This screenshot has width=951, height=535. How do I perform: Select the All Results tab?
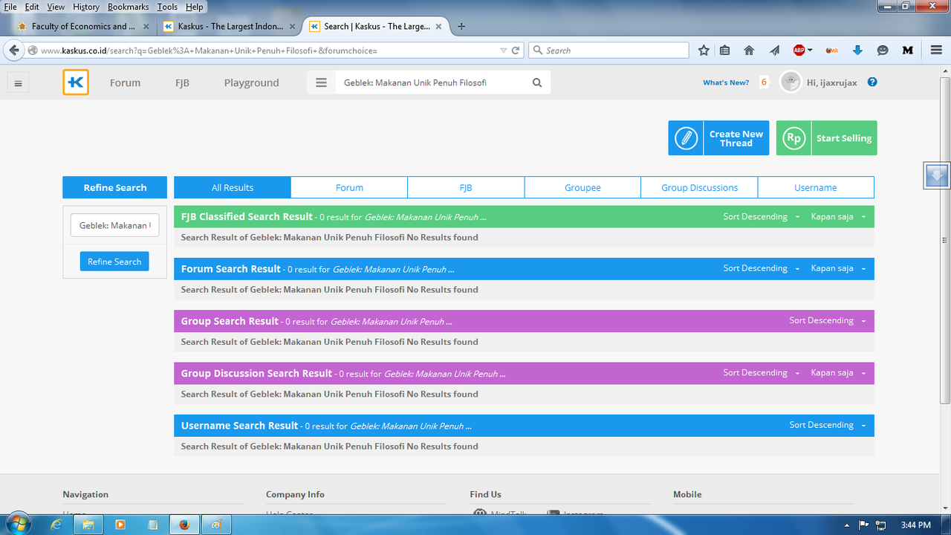(x=233, y=187)
